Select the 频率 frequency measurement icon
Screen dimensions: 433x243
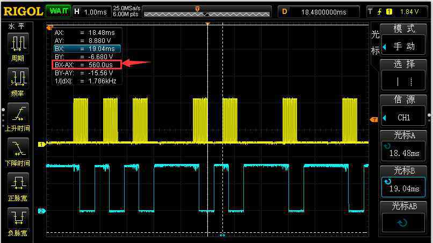(x=18, y=78)
